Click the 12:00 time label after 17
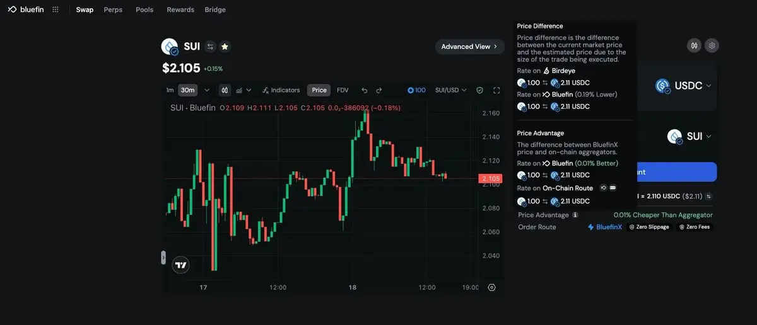This screenshot has height=325, width=757. coord(278,287)
